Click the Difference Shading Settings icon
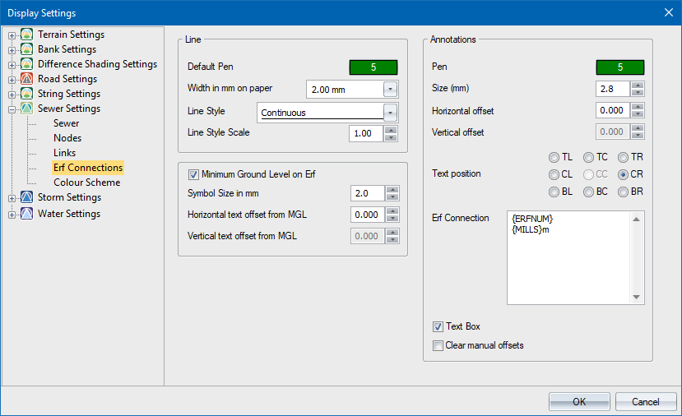682x416 pixels. (27, 65)
